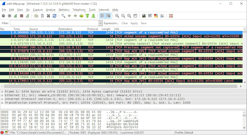Screen dimensions: 247x135
Task: Toggle packet list colorization
Action: pos(102,16)
